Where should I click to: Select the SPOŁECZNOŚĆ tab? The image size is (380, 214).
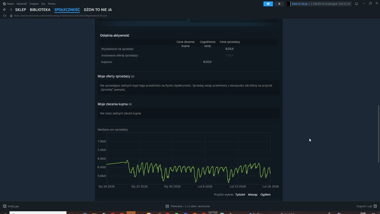coord(67,10)
